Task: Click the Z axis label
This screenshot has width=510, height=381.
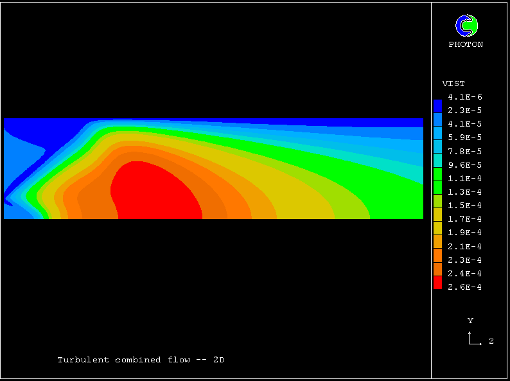Action: [491, 341]
